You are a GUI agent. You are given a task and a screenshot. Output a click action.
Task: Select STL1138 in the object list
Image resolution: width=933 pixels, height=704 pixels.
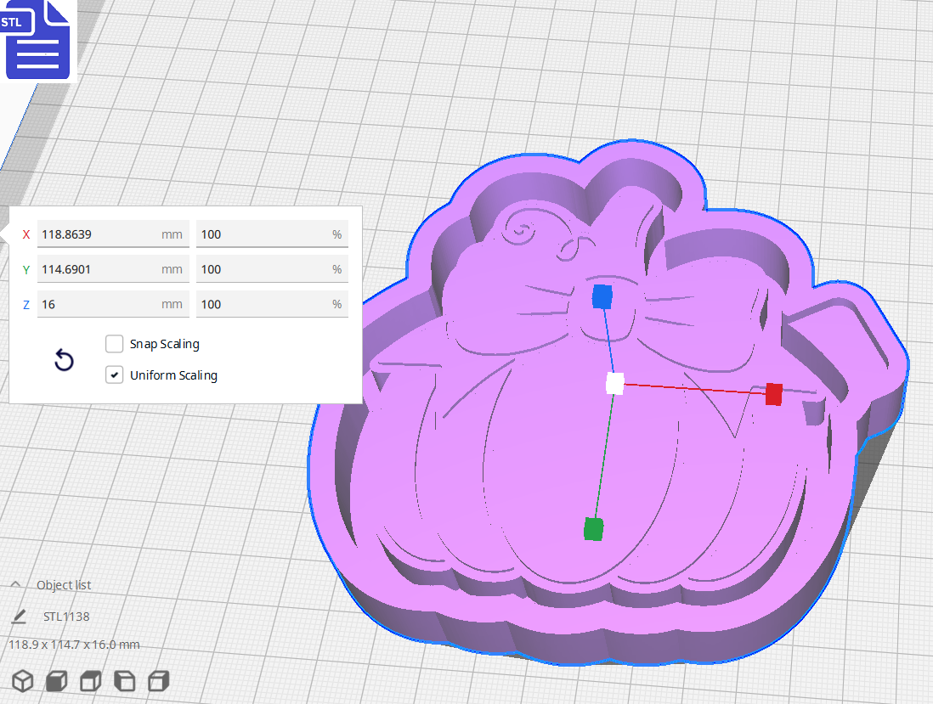[x=66, y=617]
